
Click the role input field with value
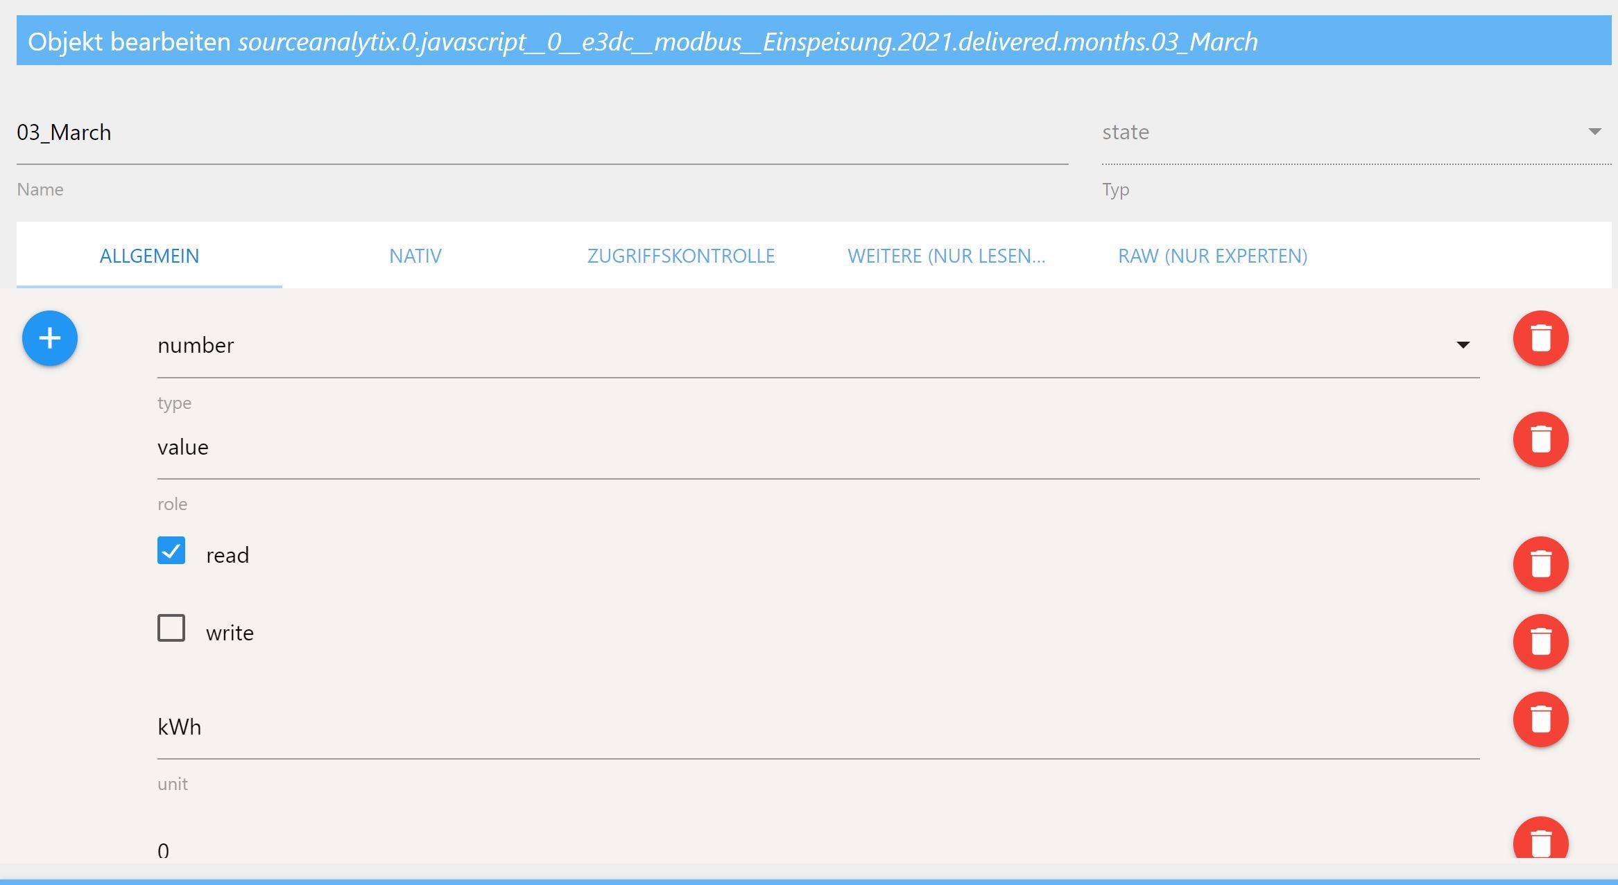tap(817, 448)
